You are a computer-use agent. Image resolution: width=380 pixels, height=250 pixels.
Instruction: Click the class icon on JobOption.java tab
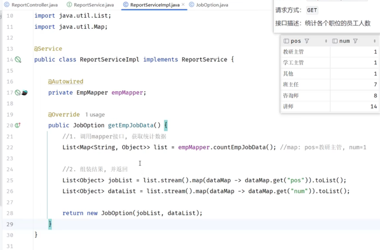pyautogui.click(x=191, y=5)
